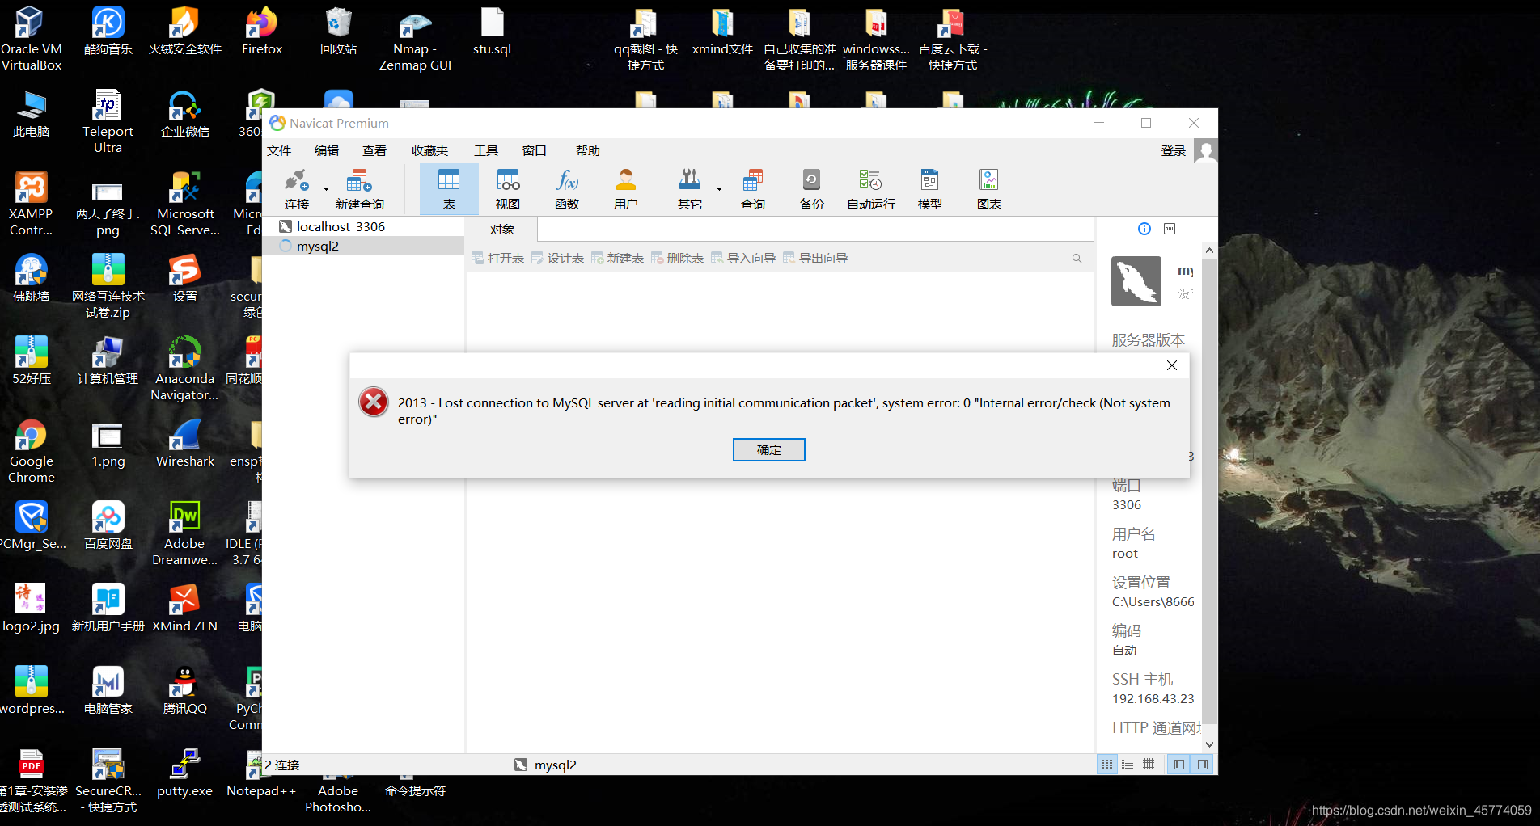Expand the Connection dropdown arrow

click(327, 189)
